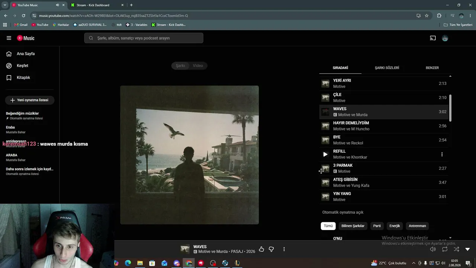Open the Gmail bookmark
This screenshot has width=476, height=268.
(21, 25)
